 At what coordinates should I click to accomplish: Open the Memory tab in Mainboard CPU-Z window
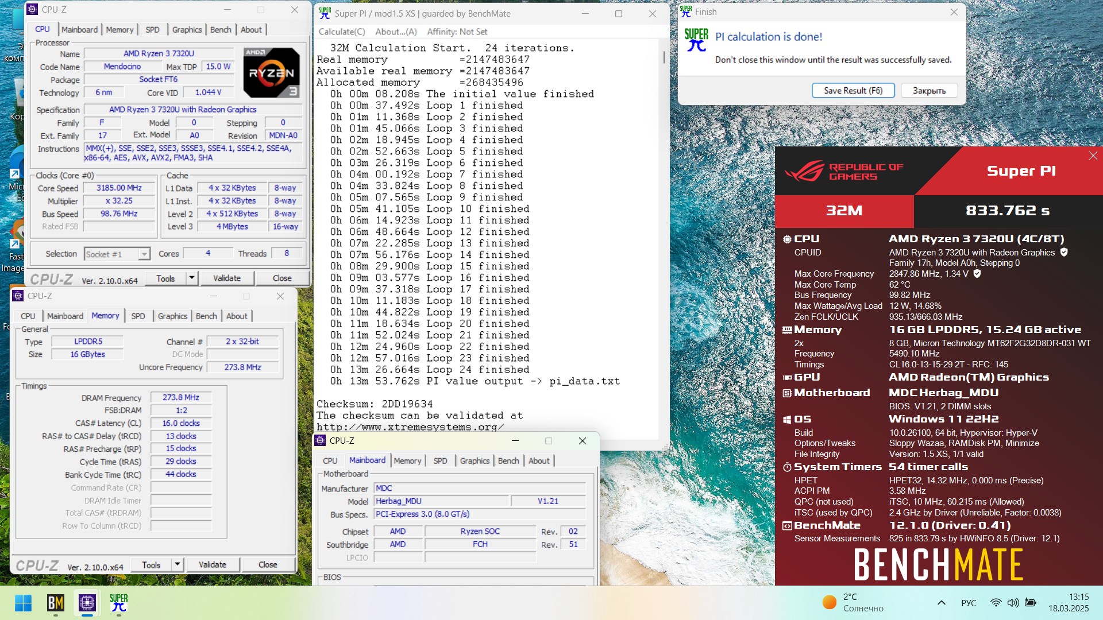click(x=407, y=461)
